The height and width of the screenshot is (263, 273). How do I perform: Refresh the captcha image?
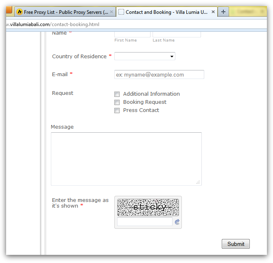click(177, 222)
